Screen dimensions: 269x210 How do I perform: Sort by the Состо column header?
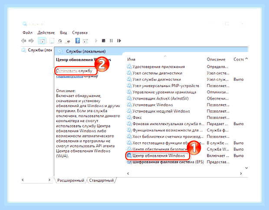239,59
